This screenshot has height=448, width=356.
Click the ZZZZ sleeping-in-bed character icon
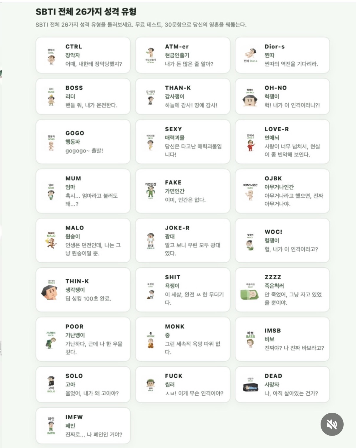click(x=250, y=294)
